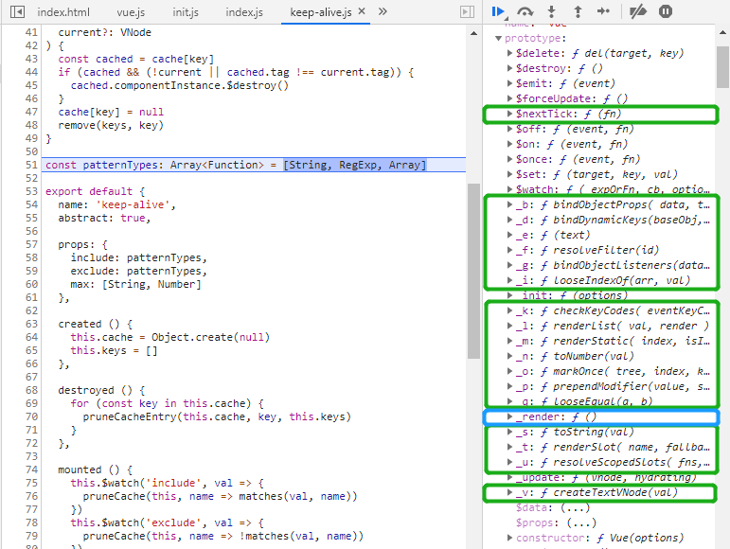730x549 pixels.
Task: Switch to the init.js tab
Action: point(186,12)
